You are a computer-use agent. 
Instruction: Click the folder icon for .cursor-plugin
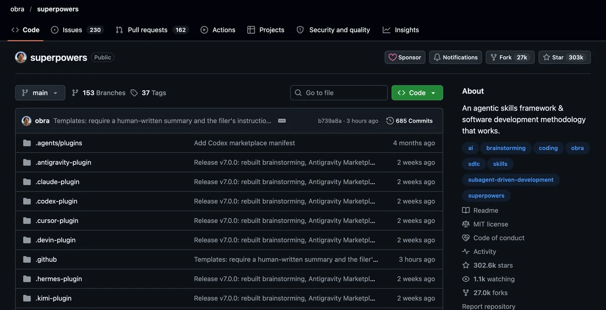[x=27, y=221]
